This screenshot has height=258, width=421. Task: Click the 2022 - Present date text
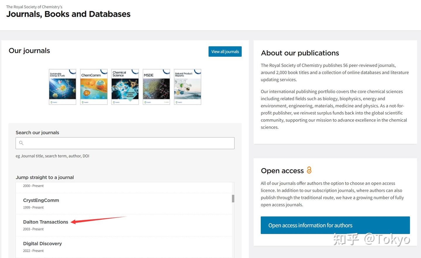pyautogui.click(x=33, y=251)
